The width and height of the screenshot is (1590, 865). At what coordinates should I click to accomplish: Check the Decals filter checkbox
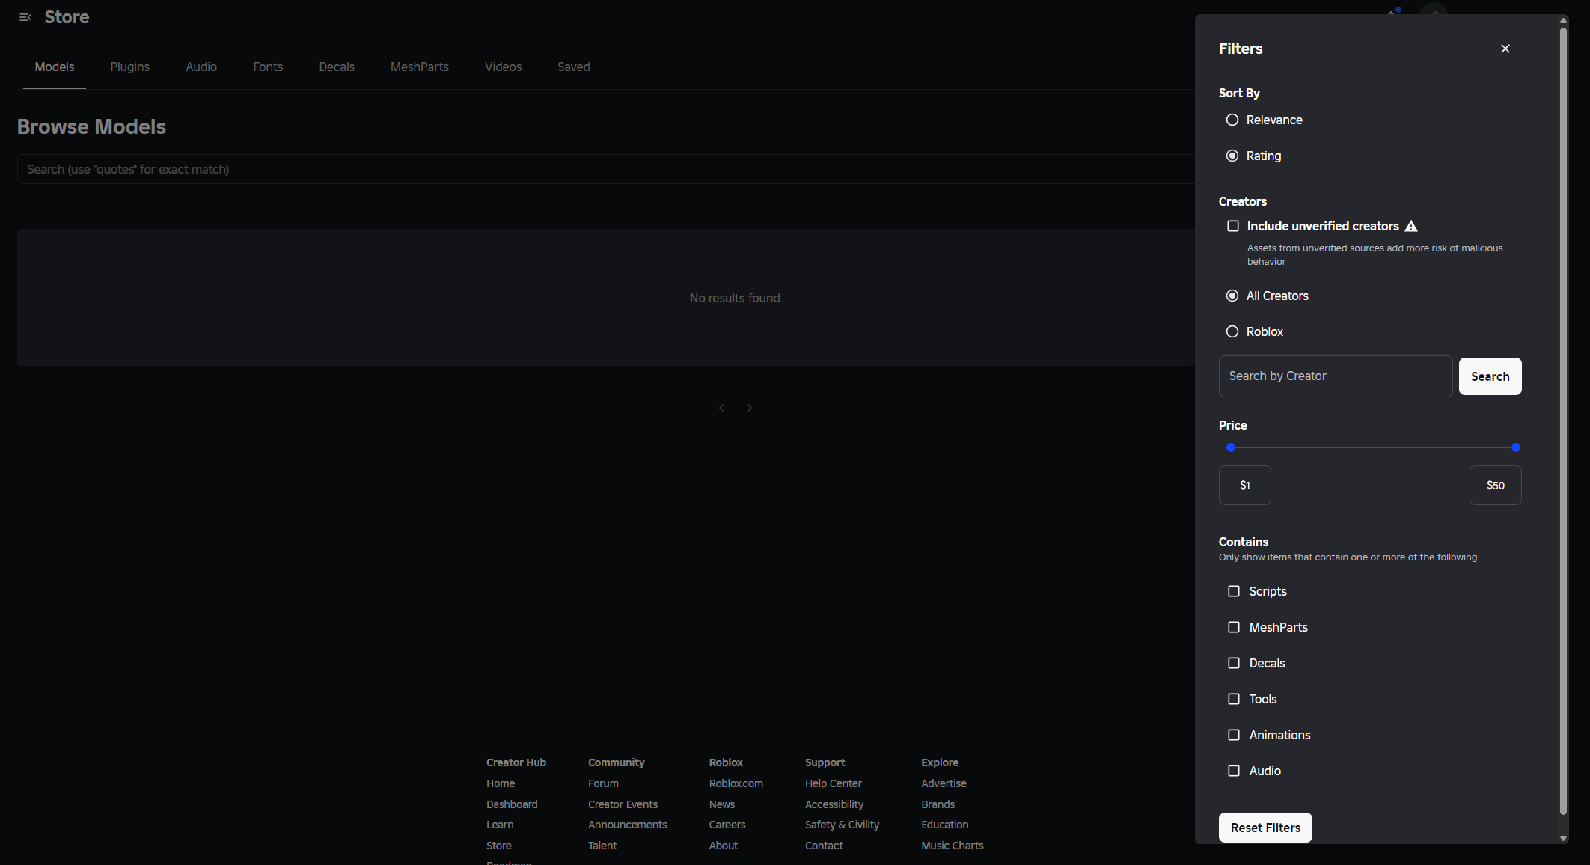pos(1234,663)
